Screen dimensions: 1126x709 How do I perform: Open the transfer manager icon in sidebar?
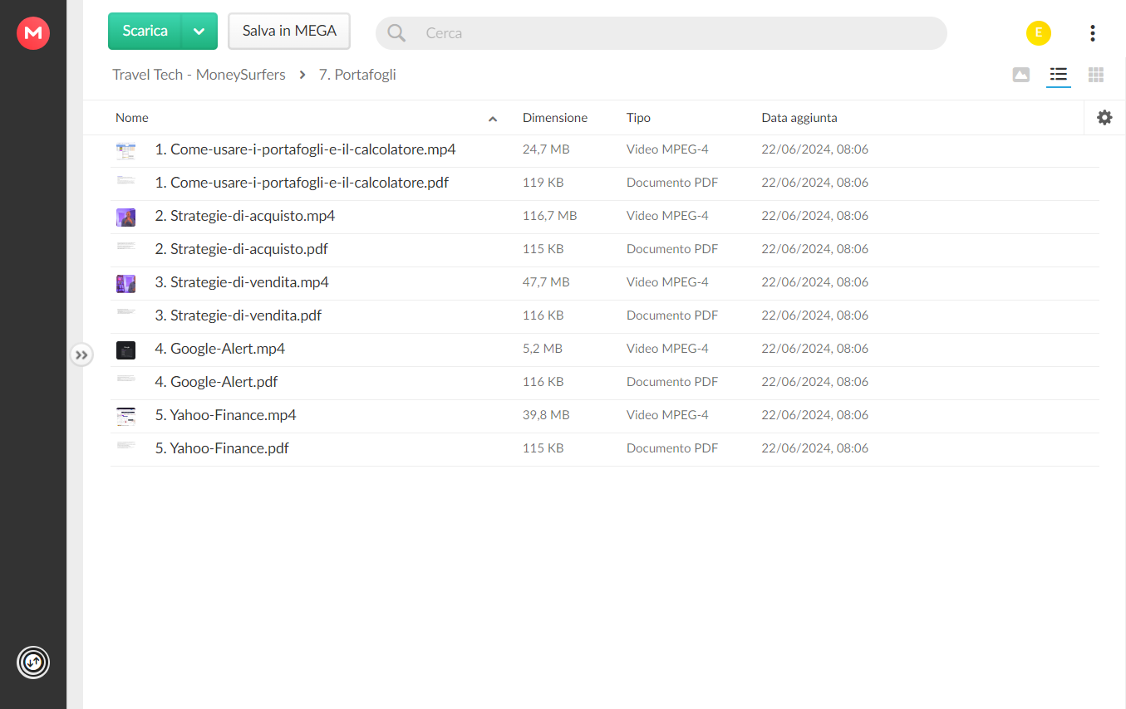[x=33, y=662]
